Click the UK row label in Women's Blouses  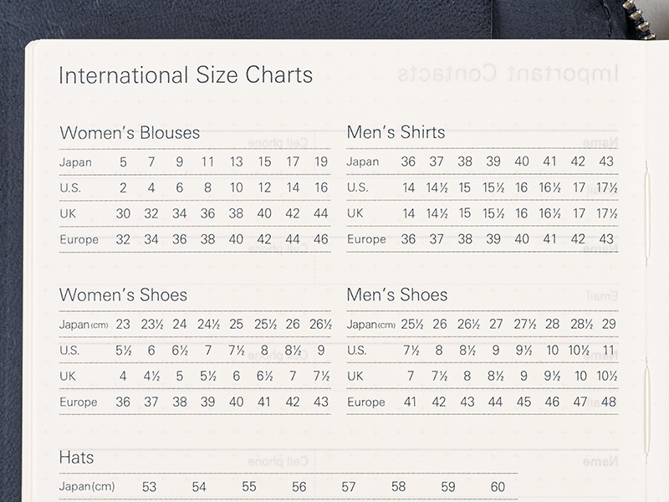(x=69, y=214)
